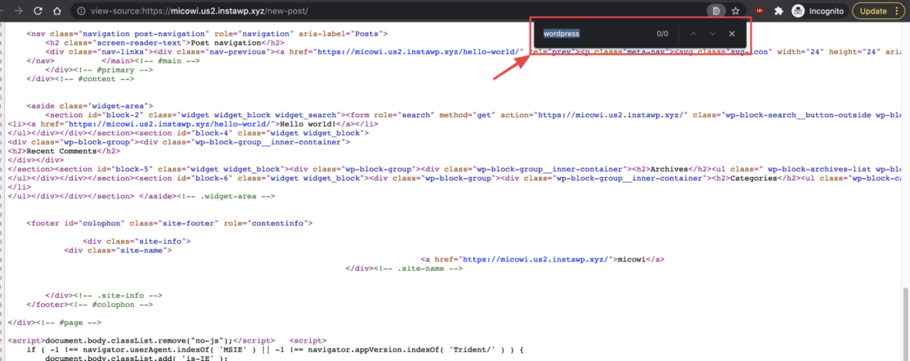This screenshot has height=361, width=910.
Task: Open the Incognito profile indicator
Action: (818, 11)
